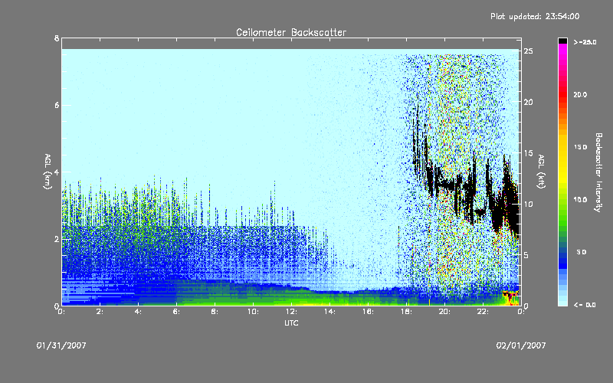Click the '5' kft tick on right axis
Image resolution: width=613 pixels, height=383 pixels.
tap(526, 255)
